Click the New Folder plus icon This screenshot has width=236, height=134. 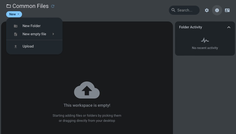[16, 26]
